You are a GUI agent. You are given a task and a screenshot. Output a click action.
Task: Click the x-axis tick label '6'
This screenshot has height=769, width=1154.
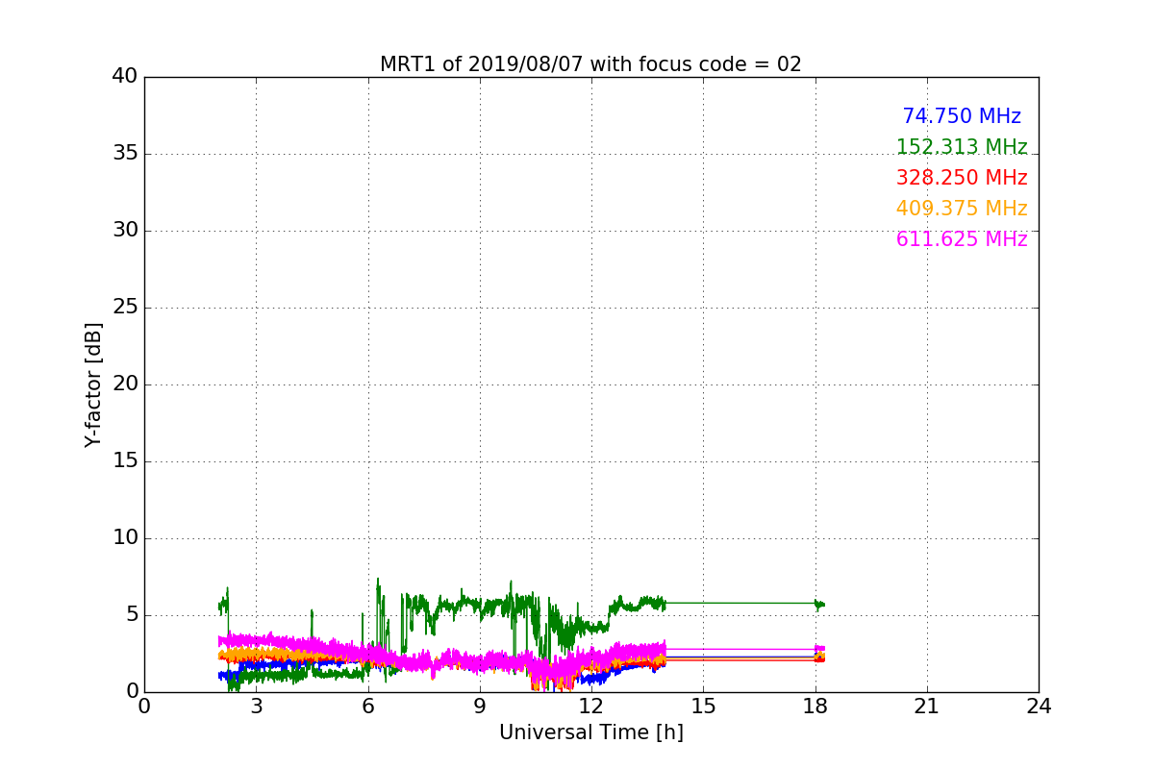click(367, 707)
